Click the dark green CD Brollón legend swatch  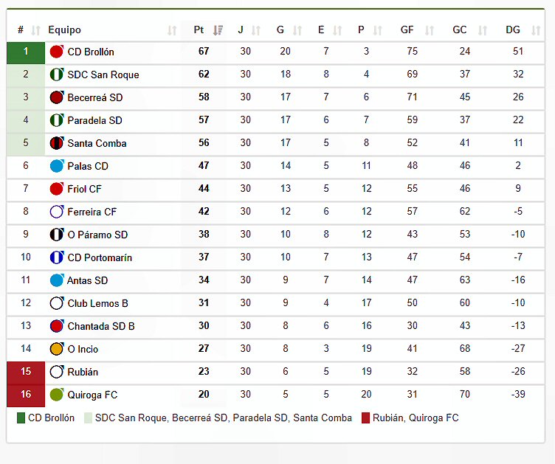tap(21, 418)
